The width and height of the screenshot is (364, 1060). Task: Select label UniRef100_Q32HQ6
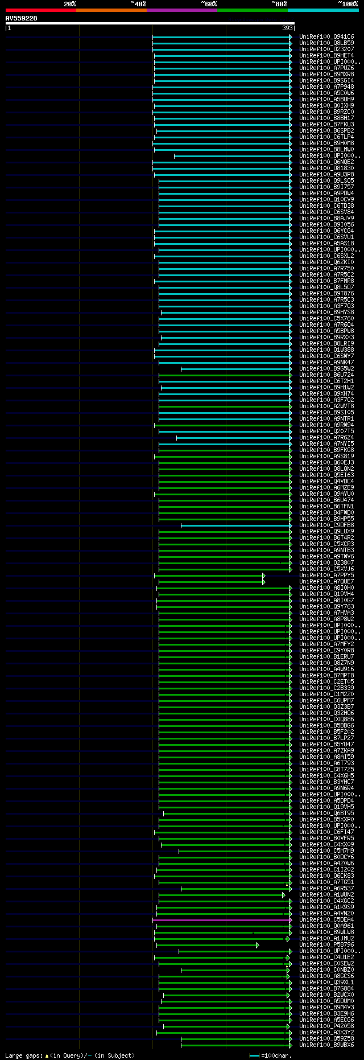(326, 713)
